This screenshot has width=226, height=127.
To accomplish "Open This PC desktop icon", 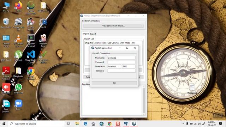I will [x=6, y=7].
